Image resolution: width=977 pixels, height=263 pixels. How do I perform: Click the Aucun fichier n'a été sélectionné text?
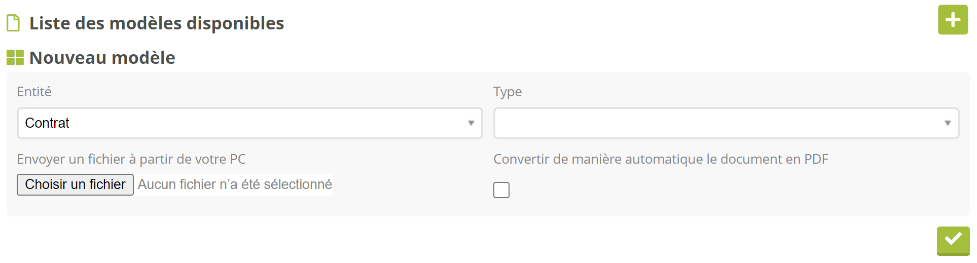pos(235,184)
